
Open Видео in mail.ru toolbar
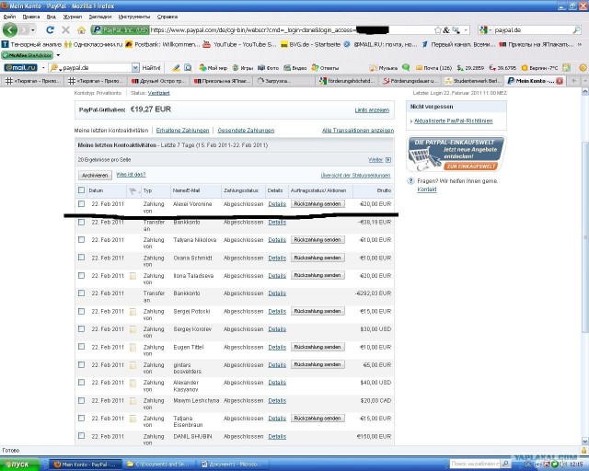295,67
